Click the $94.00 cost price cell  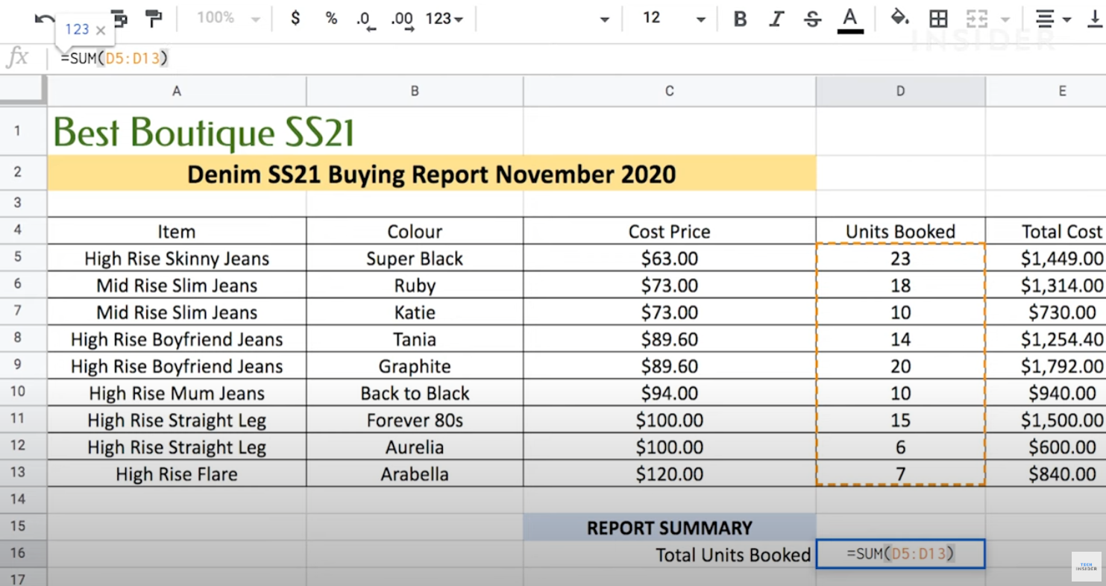[x=670, y=393]
